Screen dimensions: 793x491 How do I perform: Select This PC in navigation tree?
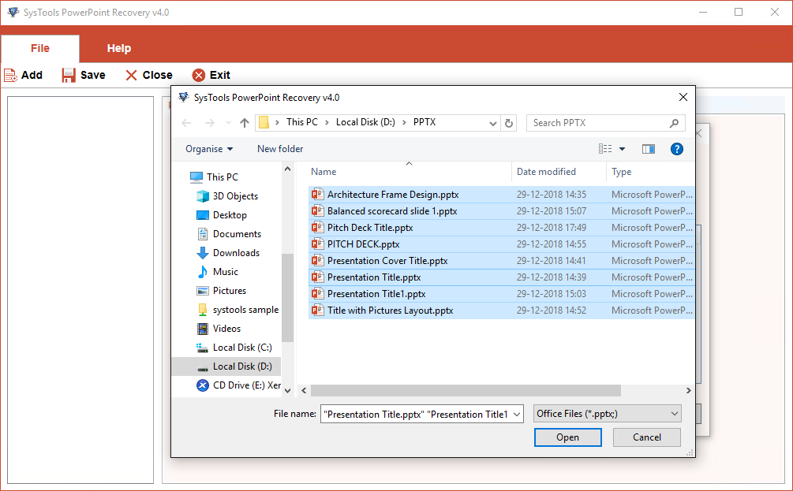222,177
